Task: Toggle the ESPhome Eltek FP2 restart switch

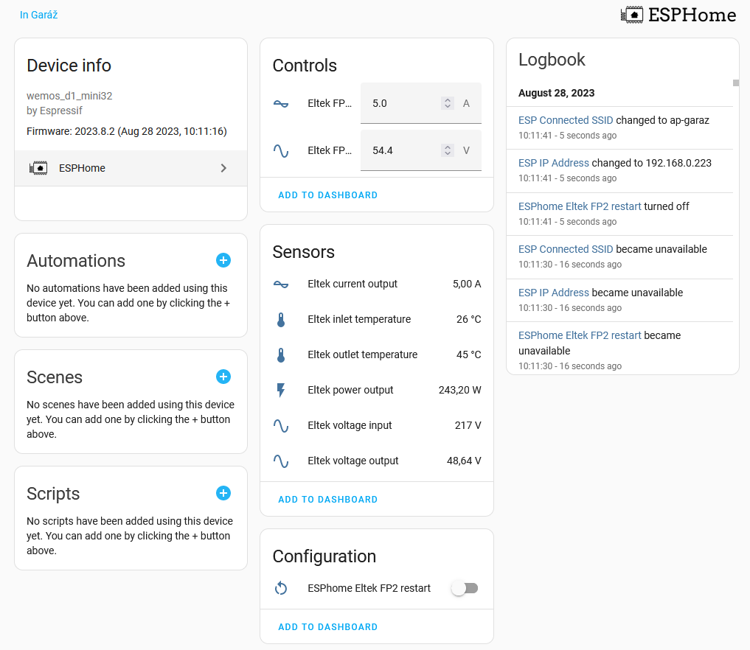Action: point(465,588)
